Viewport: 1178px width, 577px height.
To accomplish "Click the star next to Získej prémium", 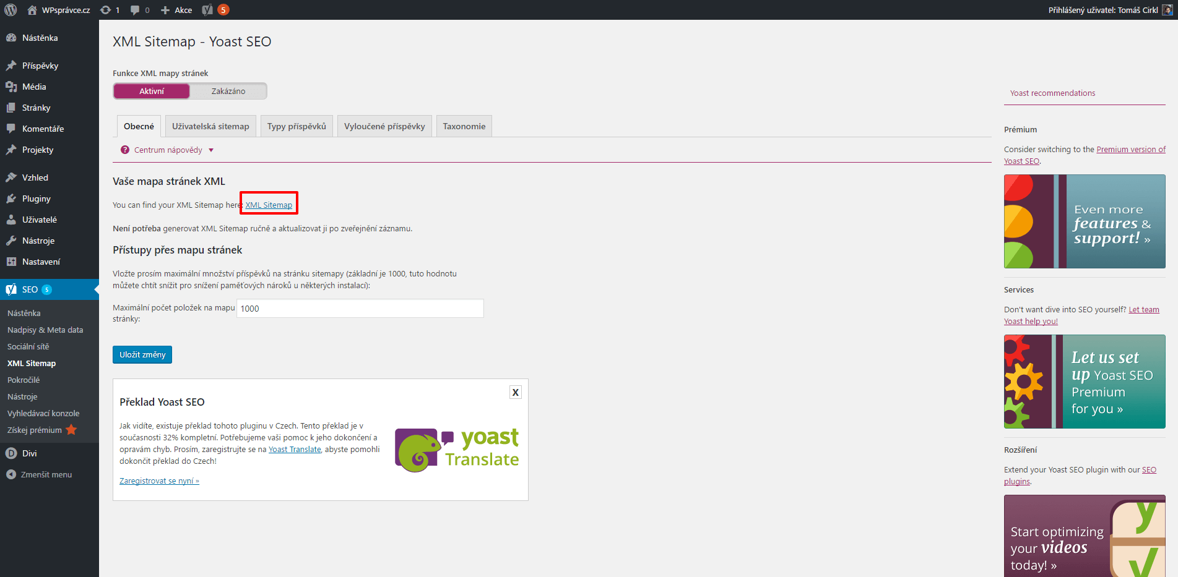I will [x=71, y=430].
